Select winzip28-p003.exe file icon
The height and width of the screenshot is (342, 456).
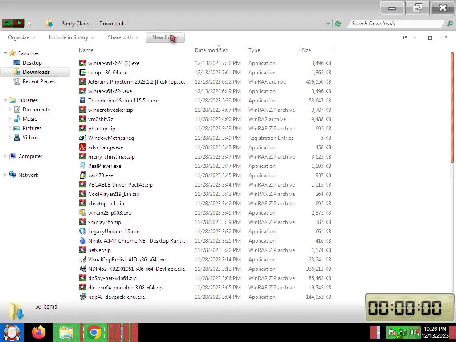[83, 212]
